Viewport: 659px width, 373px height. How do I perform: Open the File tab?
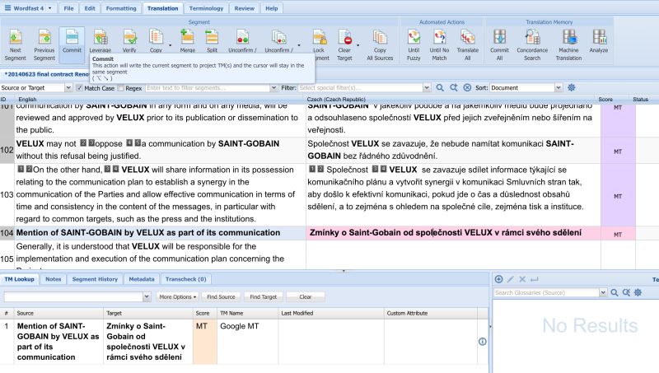click(x=68, y=8)
